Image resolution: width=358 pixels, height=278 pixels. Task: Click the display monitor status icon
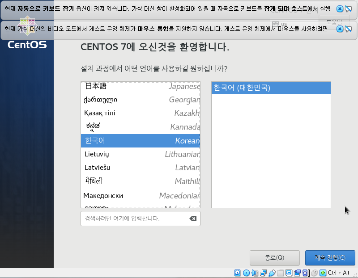[x=289, y=273]
